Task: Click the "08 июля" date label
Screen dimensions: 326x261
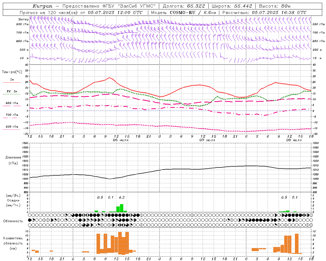Action: coord(294,140)
